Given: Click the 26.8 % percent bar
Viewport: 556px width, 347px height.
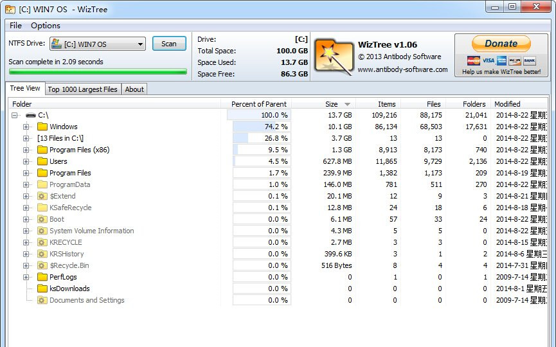Looking at the screenshot, I should pyautogui.click(x=262, y=138).
